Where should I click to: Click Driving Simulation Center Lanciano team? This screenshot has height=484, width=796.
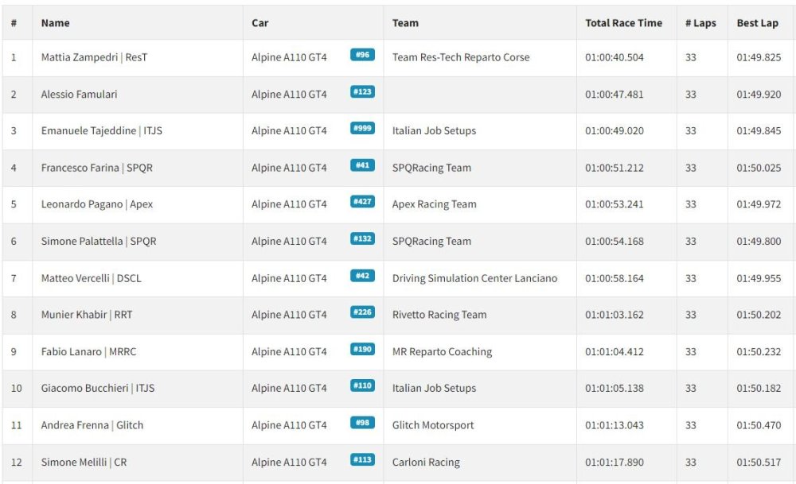coord(474,278)
